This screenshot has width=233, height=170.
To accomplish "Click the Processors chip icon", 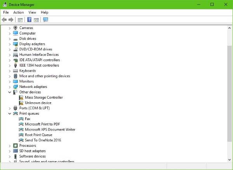I will [x=15, y=146].
